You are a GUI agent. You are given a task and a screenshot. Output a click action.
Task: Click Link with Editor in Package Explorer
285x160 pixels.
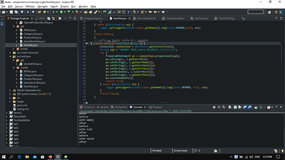(53, 18)
